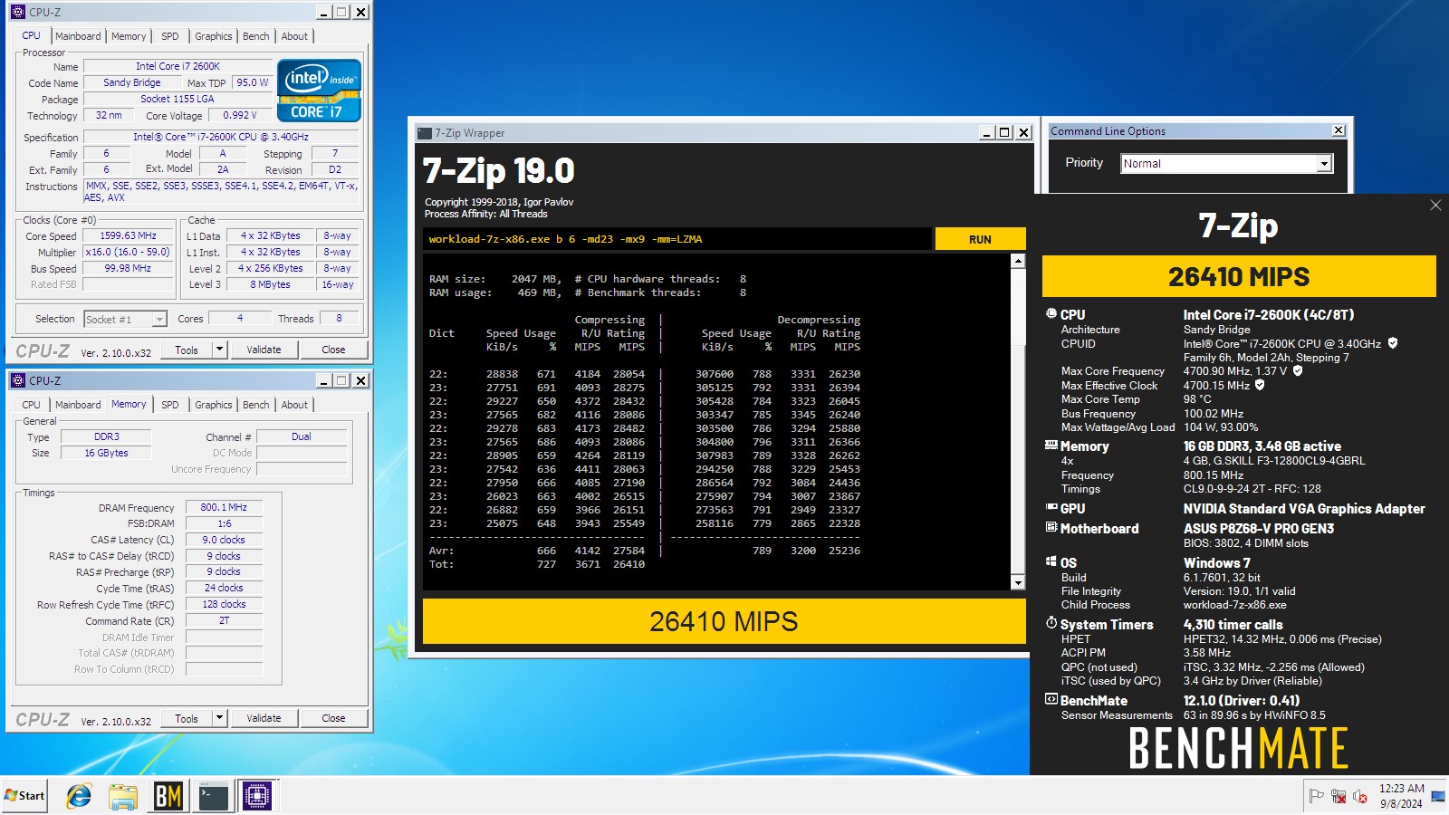1449x815 pixels.
Task: Open SPD tab in lower CPU-Z Memory window
Action: coord(170,405)
